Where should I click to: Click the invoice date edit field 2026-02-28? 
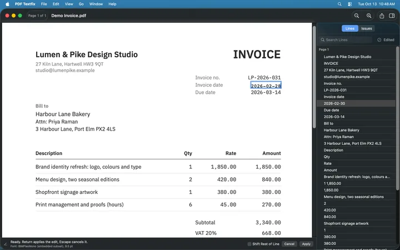point(266,86)
